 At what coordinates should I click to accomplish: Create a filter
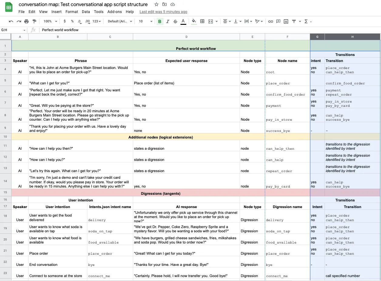[x=294, y=21]
